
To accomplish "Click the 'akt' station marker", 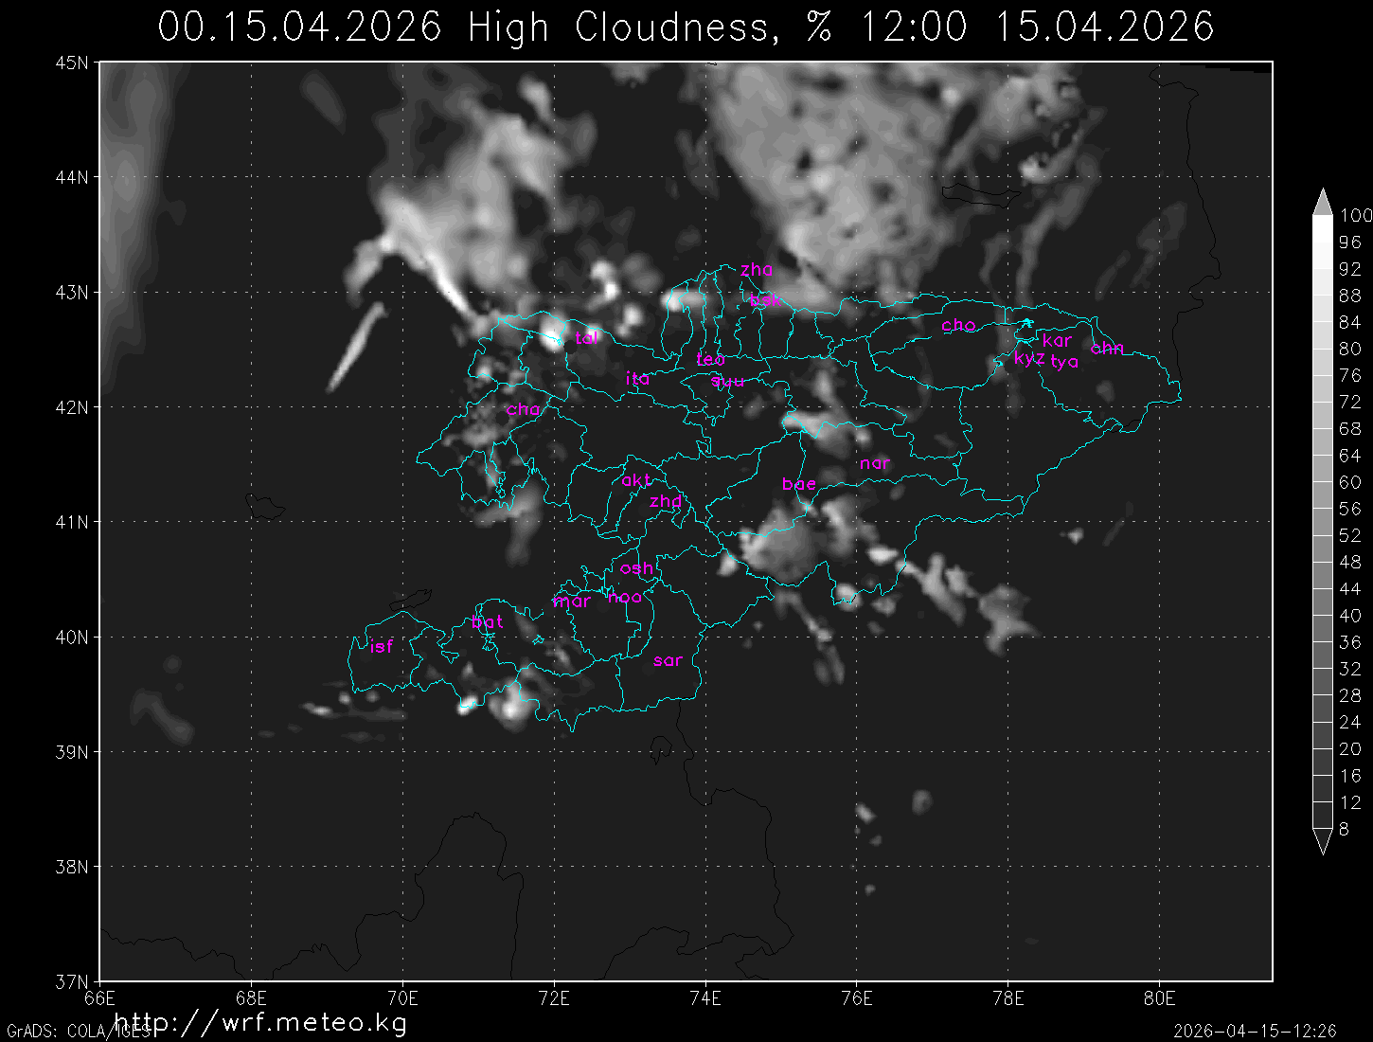I will (635, 481).
